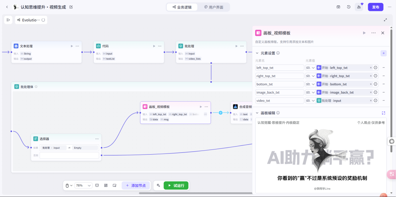Run the 画板_视频模板 canvas node

tap(201, 106)
